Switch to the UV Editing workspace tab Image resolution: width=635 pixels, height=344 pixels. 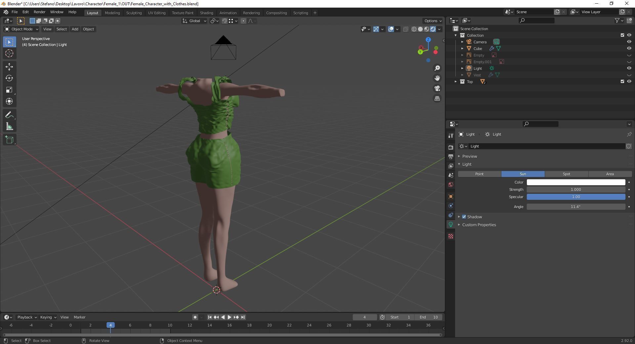click(157, 13)
